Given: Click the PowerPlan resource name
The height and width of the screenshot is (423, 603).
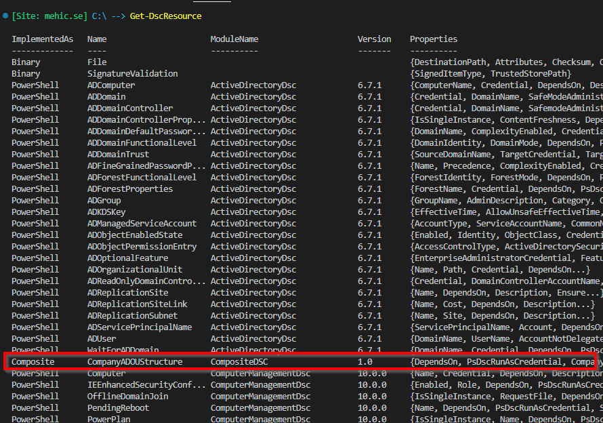Looking at the screenshot, I should click(x=108, y=420).
